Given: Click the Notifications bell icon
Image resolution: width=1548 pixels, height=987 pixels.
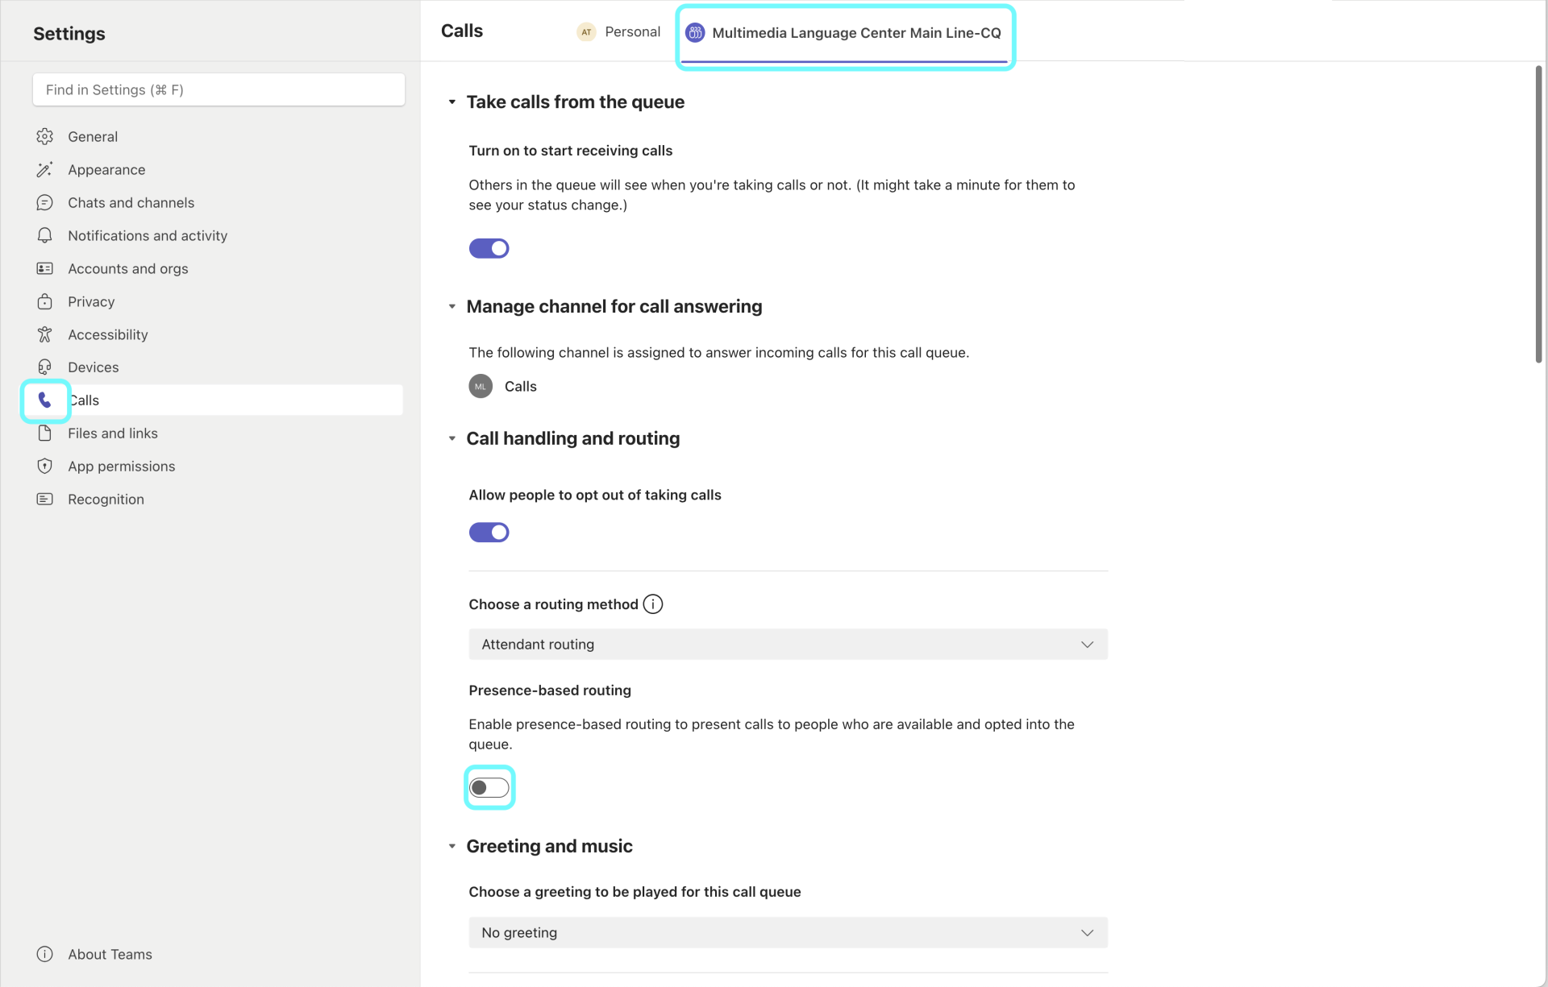Looking at the screenshot, I should [x=45, y=235].
